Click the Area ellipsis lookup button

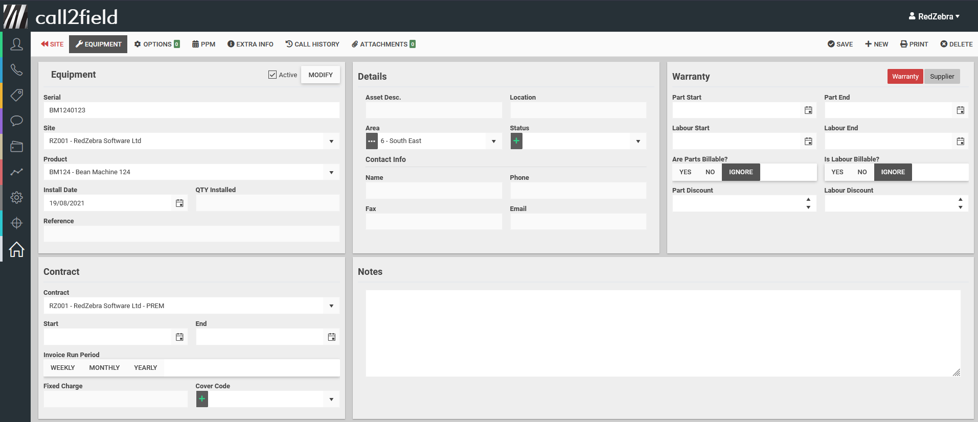[372, 141]
